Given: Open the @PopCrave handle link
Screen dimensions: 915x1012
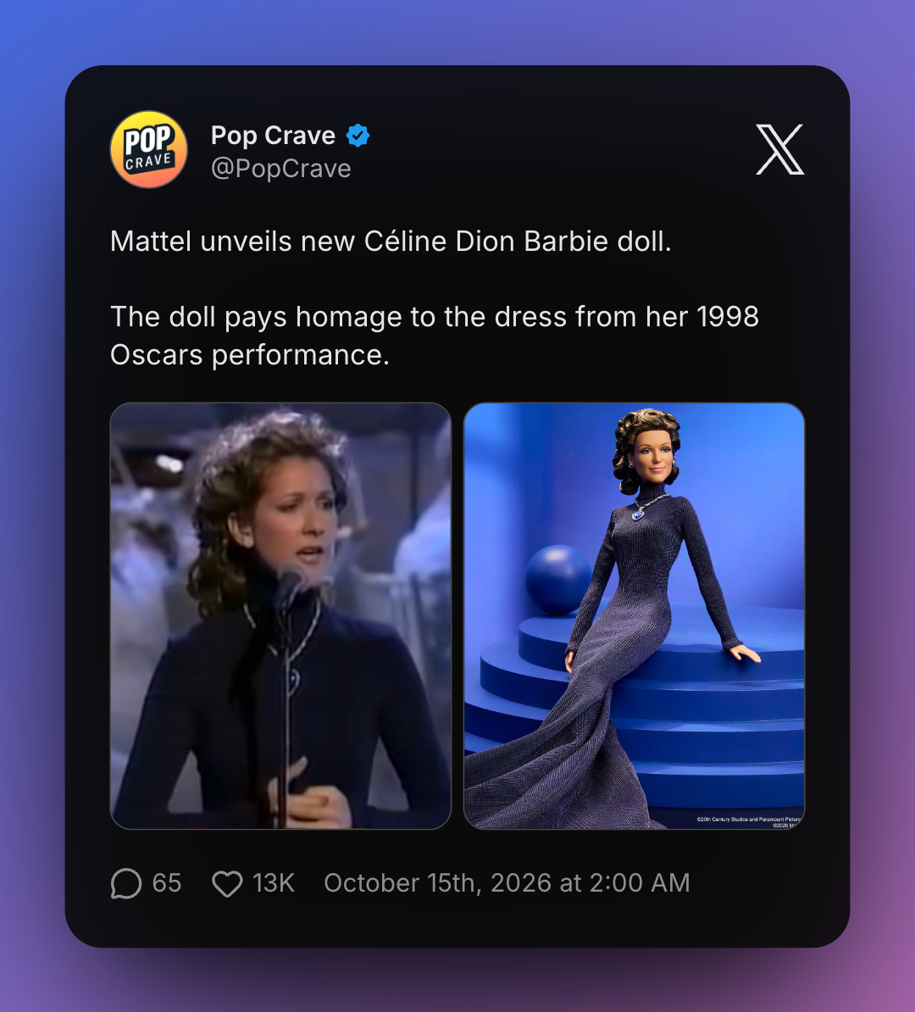Looking at the screenshot, I should coord(281,169).
